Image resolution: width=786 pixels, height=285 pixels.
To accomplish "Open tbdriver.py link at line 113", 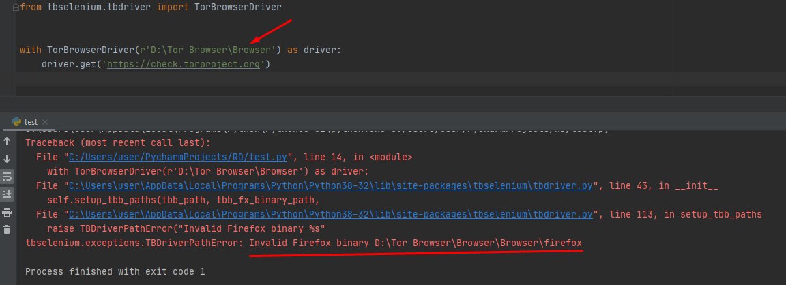I will (x=331, y=214).
